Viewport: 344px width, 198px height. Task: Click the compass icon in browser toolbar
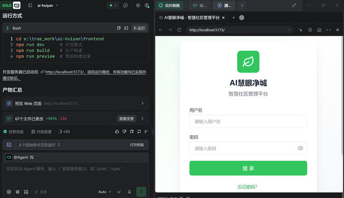point(310,30)
